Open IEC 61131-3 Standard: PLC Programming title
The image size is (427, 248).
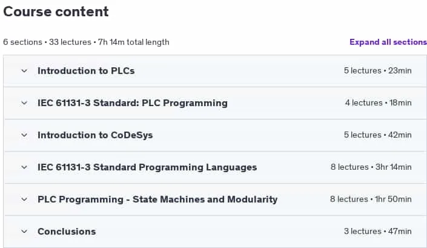(133, 103)
